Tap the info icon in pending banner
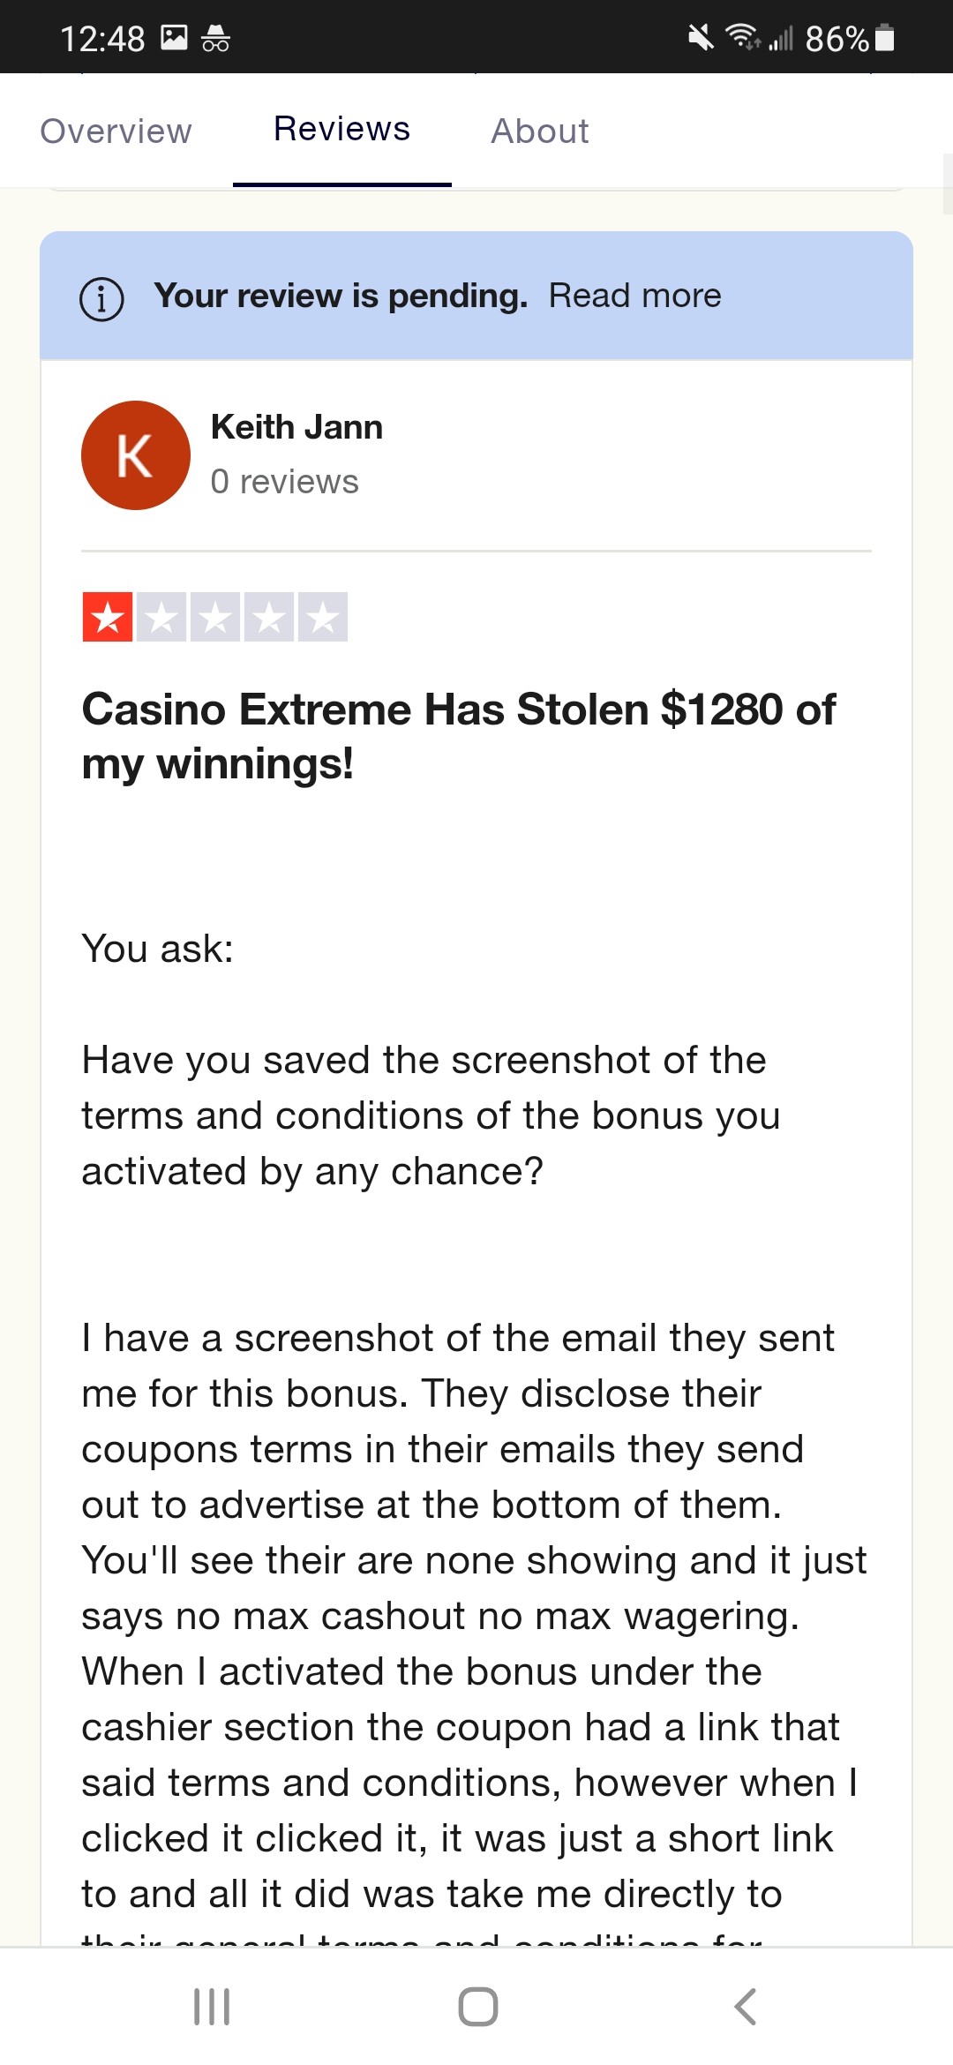Image resolution: width=953 pixels, height=2065 pixels. pos(102,299)
